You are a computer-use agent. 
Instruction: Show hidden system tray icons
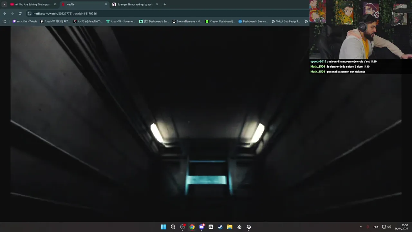(361, 227)
